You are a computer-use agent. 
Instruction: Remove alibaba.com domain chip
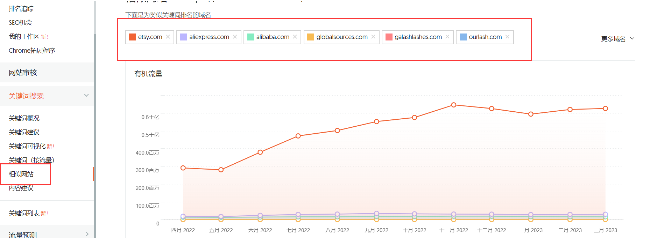(x=295, y=37)
